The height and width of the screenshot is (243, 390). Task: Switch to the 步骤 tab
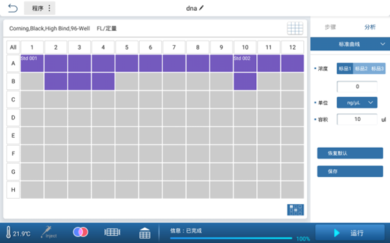[x=330, y=27]
